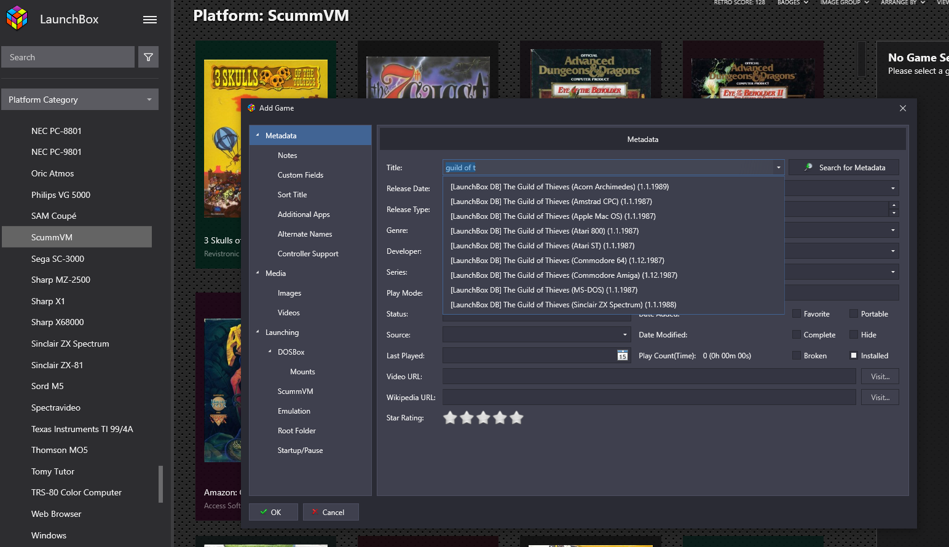Open the Source dropdown
This screenshot has width=949, height=547.
coord(625,335)
